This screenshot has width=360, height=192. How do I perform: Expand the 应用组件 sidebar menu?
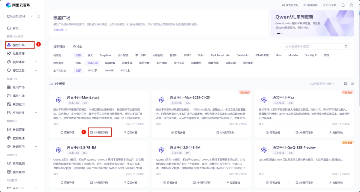[36, 113]
